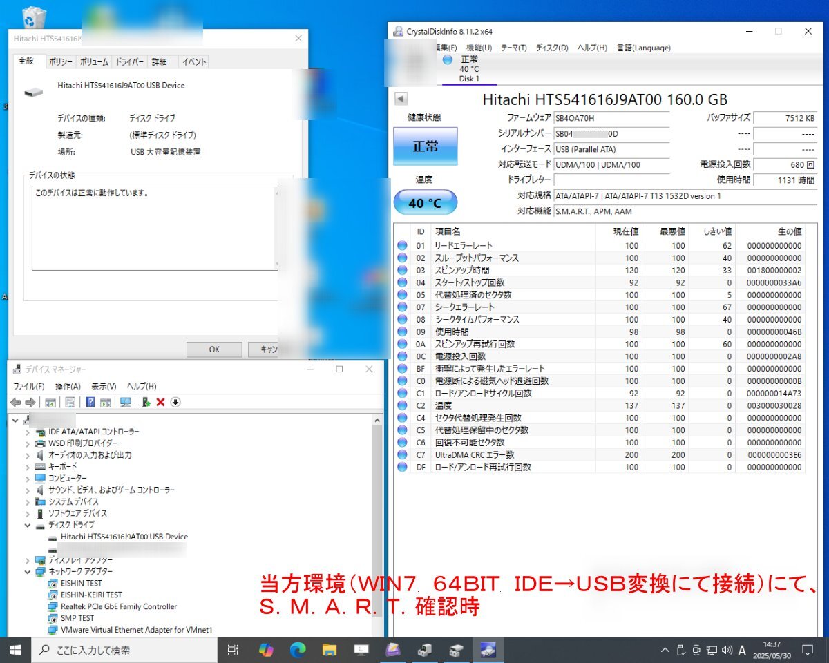Viewport: 829px width, 663px height.
Task: Click the red X uninstall device icon
Action: pos(161,402)
